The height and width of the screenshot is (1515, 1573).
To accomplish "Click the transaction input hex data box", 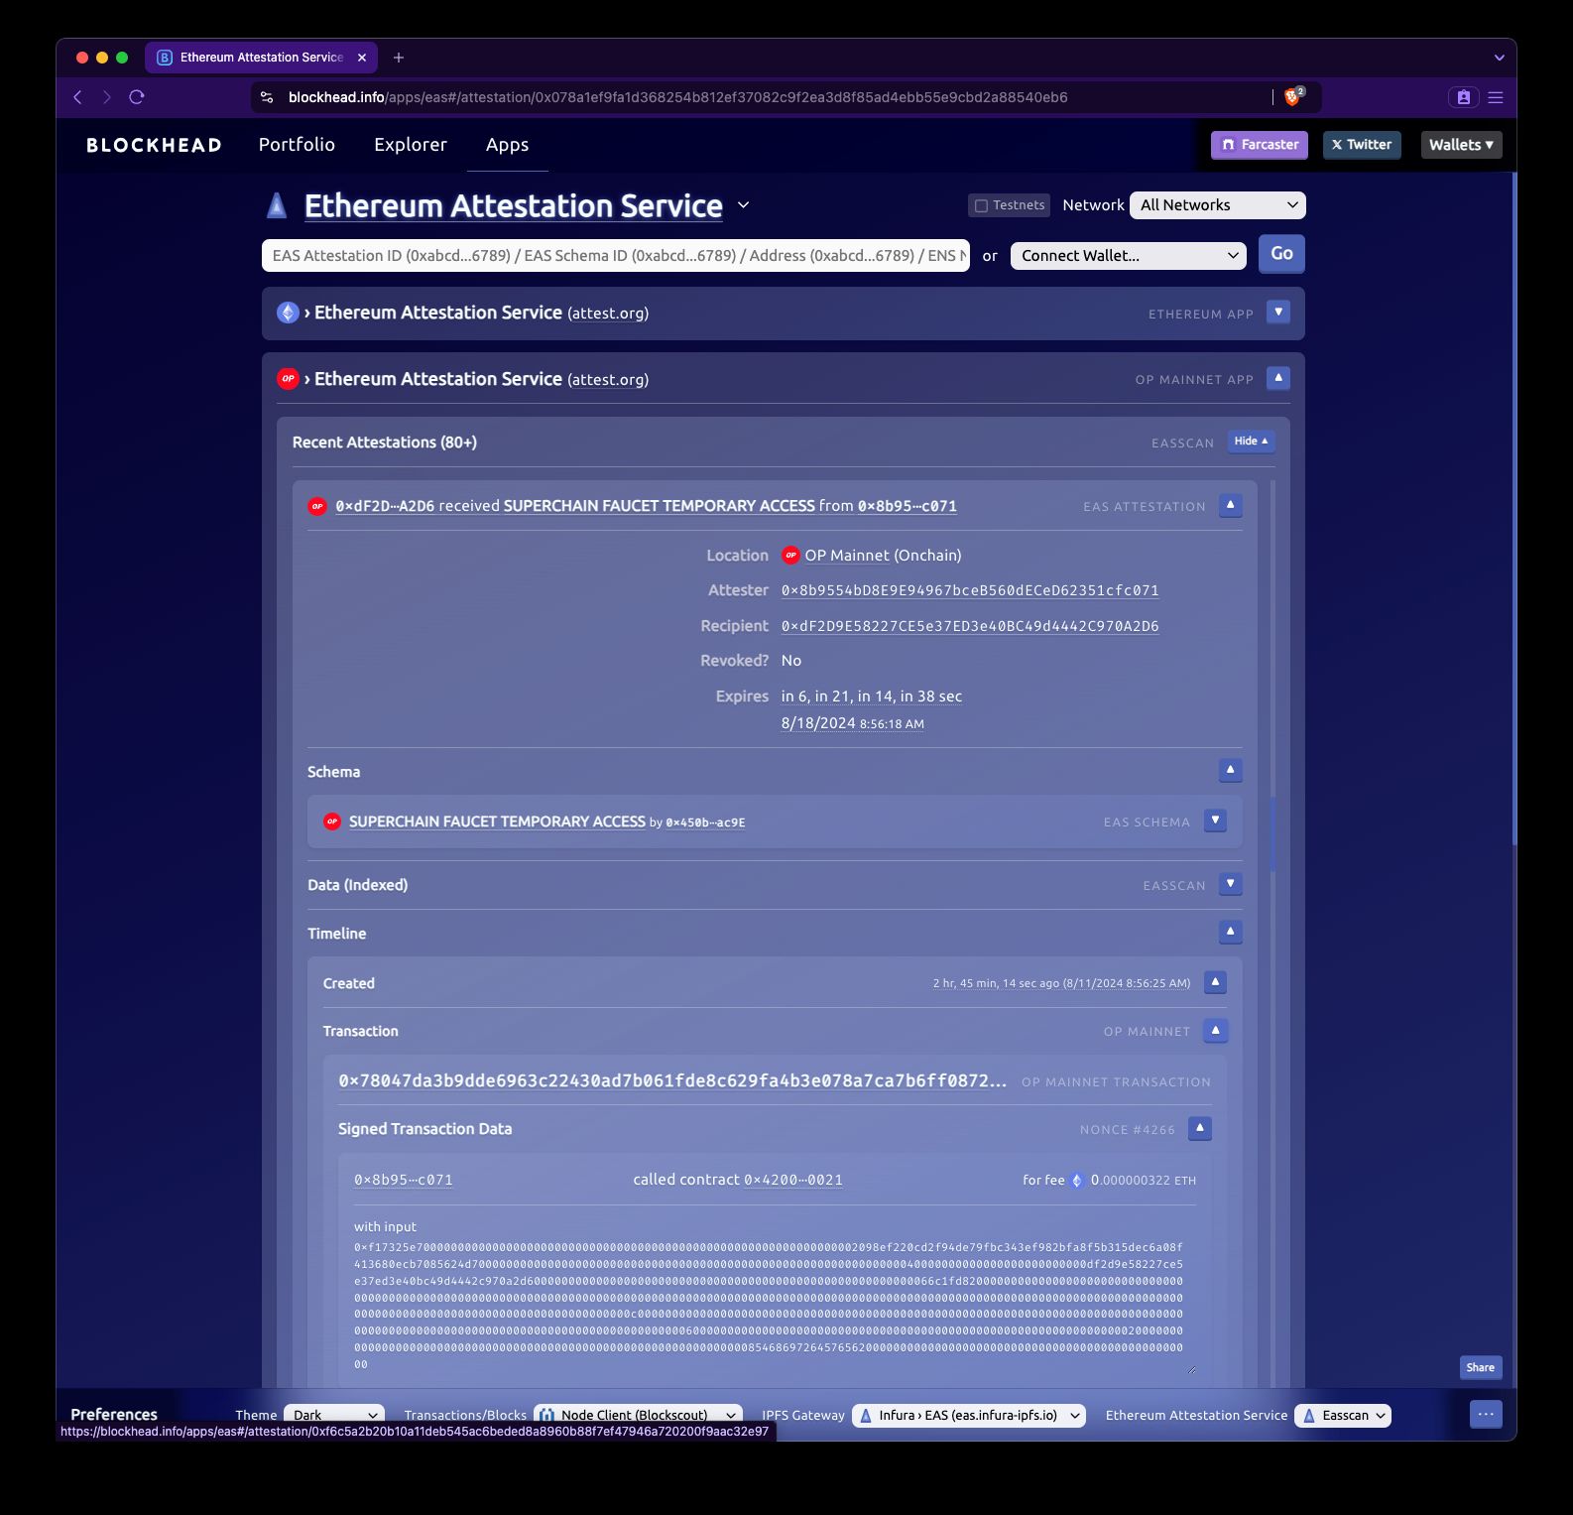I will [x=775, y=1306].
